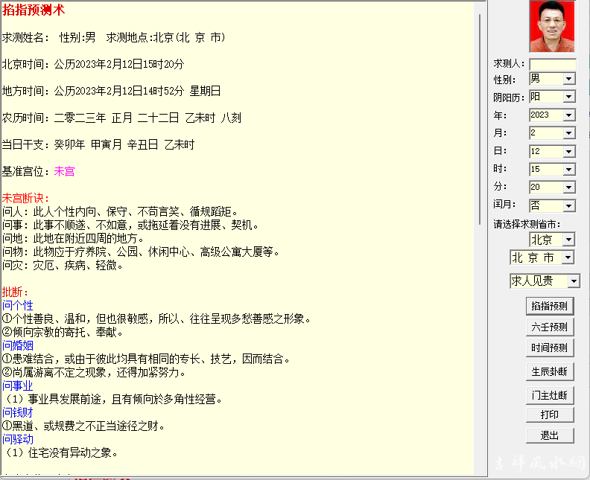This screenshot has width=590, height=480.
Task: Expand the 月 month dropdown
Action: [568, 133]
